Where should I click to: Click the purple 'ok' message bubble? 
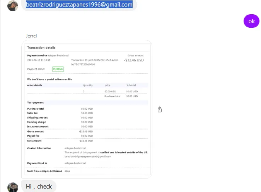[251, 21]
